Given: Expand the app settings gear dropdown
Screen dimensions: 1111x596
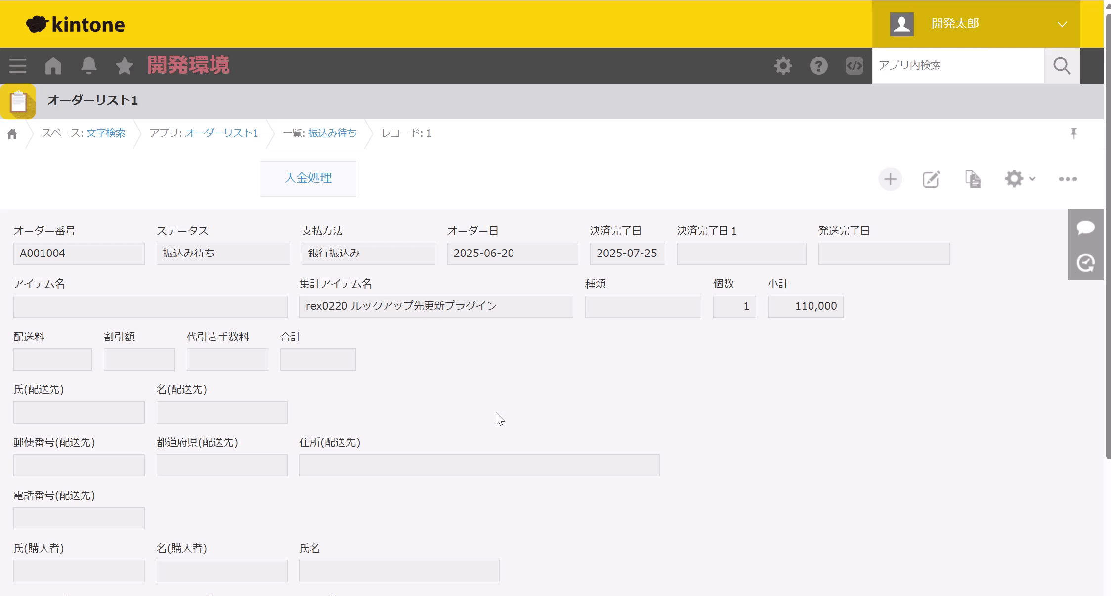Looking at the screenshot, I should tap(1020, 179).
